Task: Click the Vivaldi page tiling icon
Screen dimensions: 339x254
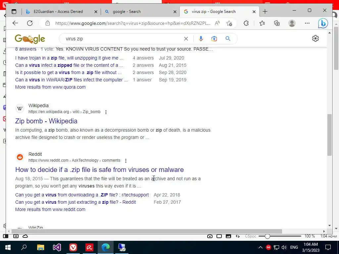Action: pyautogui.click(x=219, y=236)
